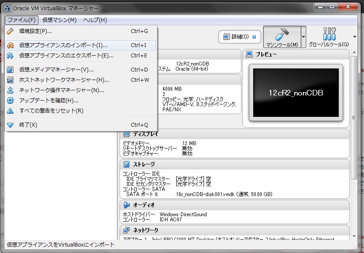Click the ストレージ disk icon
Screen dimensions: 364x253
[126, 164]
